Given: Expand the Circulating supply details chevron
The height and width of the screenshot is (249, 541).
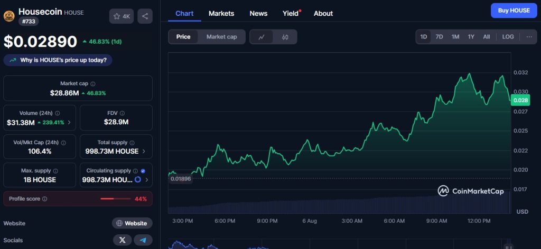Looking at the screenshot, I should (147, 180).
